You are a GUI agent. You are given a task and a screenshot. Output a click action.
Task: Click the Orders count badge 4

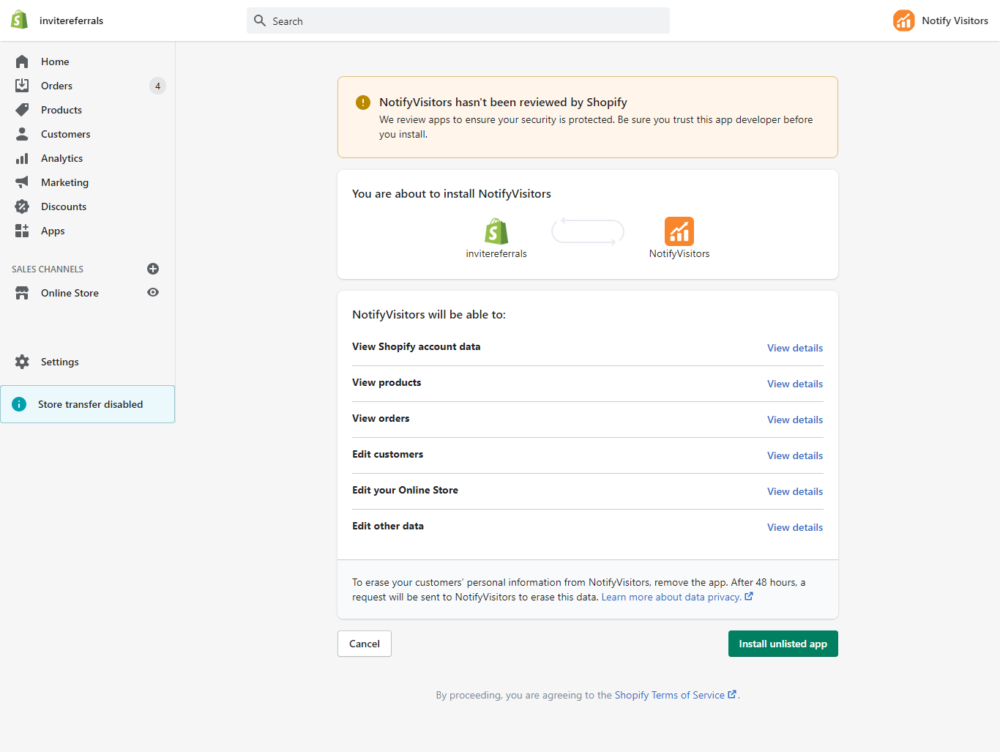pos(157,86)
